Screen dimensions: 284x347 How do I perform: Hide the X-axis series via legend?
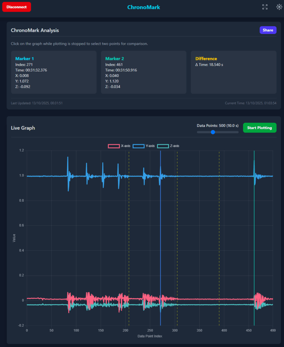click(x=119, y=146)
